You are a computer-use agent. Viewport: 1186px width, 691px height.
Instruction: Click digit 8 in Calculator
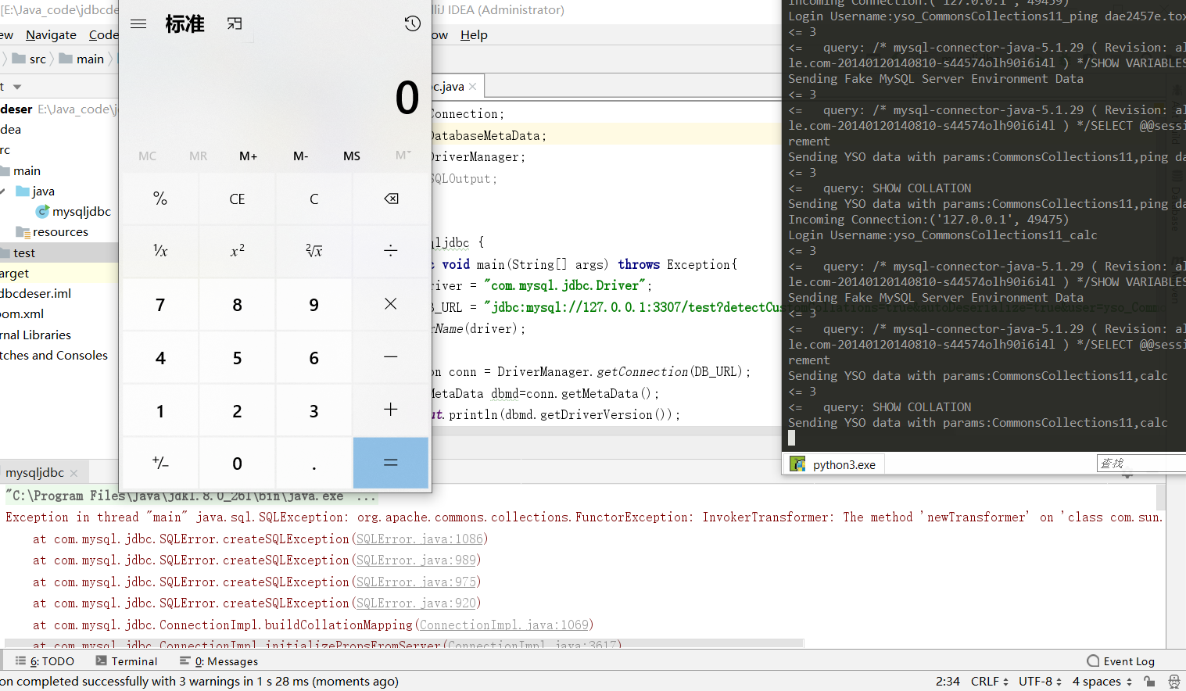click(237, 304)
